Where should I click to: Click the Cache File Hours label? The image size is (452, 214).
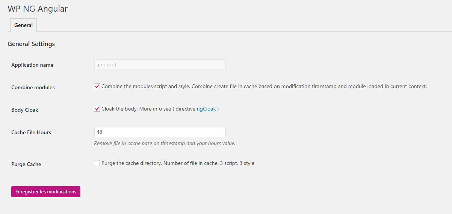point(31,132)
